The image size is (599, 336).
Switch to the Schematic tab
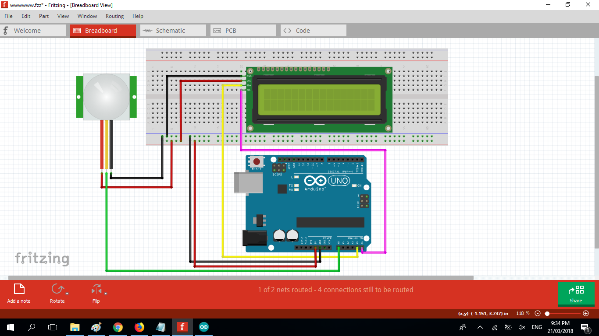pyautogui.click(x=173, y=31)
